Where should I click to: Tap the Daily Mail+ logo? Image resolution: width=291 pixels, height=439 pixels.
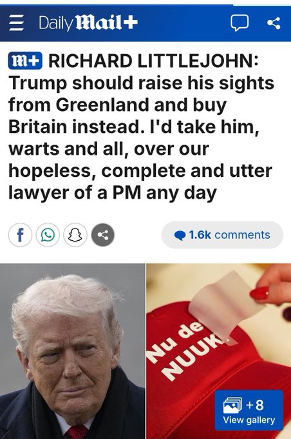88,23
